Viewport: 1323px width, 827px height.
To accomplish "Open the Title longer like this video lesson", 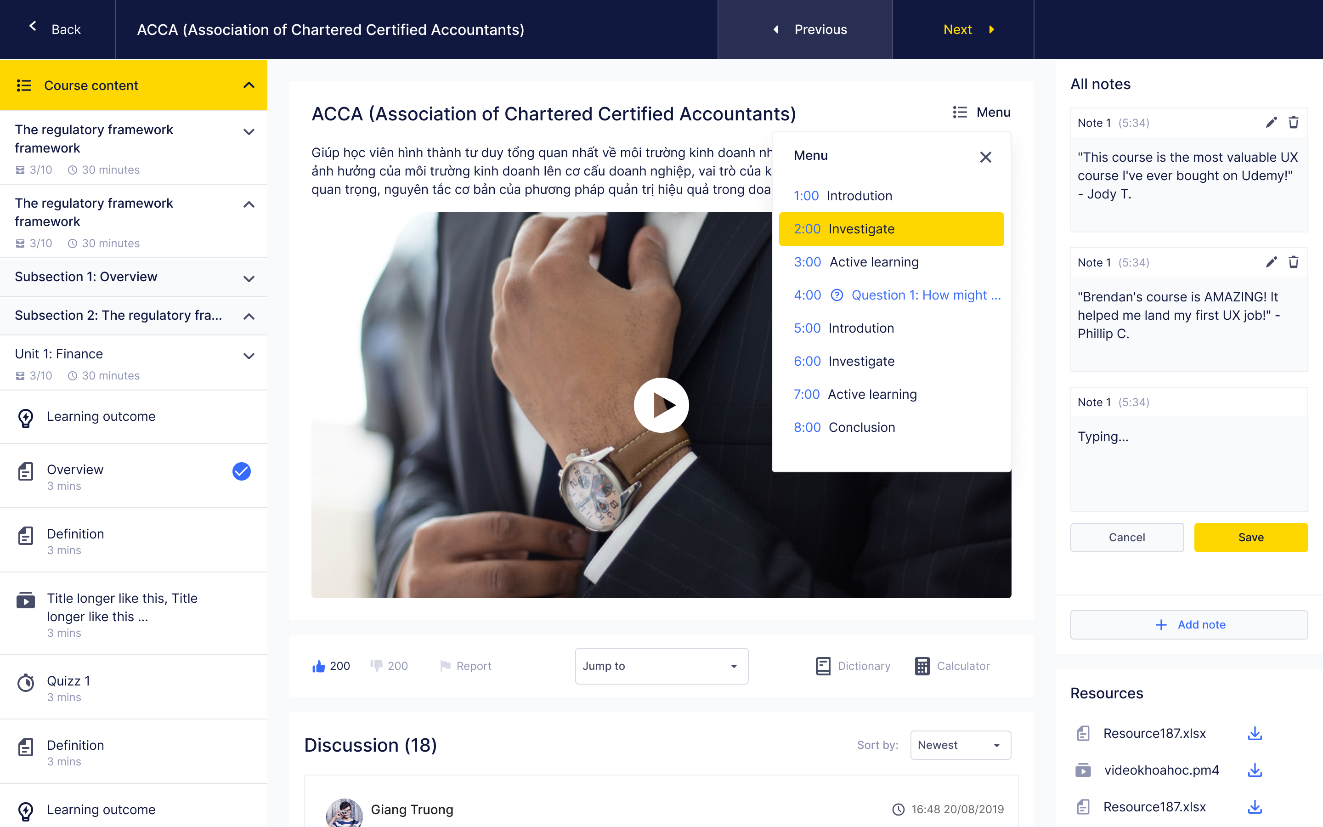I will click(134, 614).
